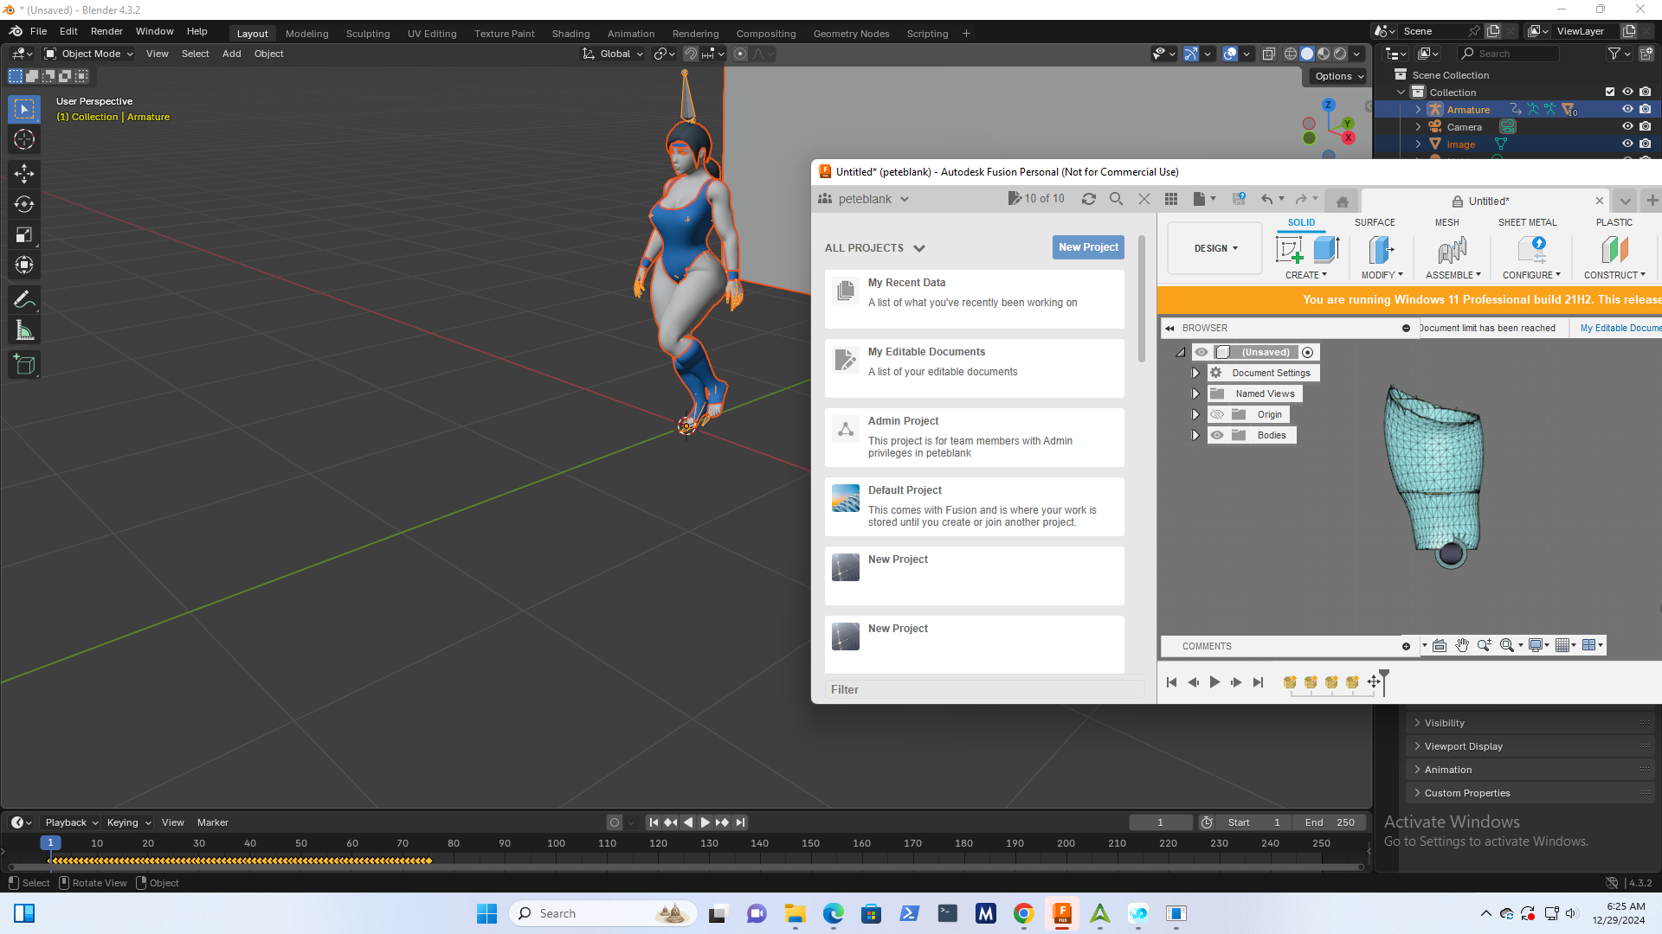Open Blender Render menu
Viewport: 1662px width, 934px height.
106,31
